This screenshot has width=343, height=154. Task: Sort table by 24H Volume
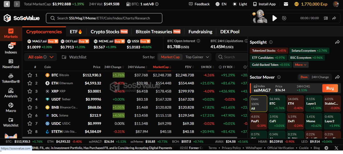coord(138,67)
